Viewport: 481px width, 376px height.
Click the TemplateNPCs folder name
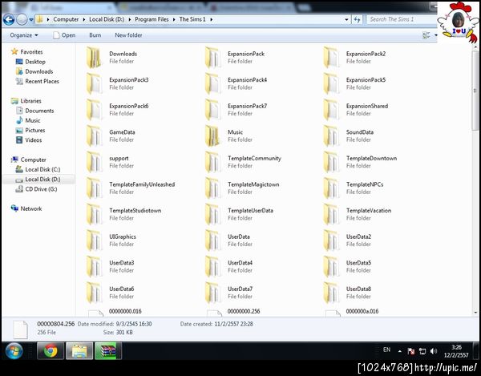pos(365,184)
